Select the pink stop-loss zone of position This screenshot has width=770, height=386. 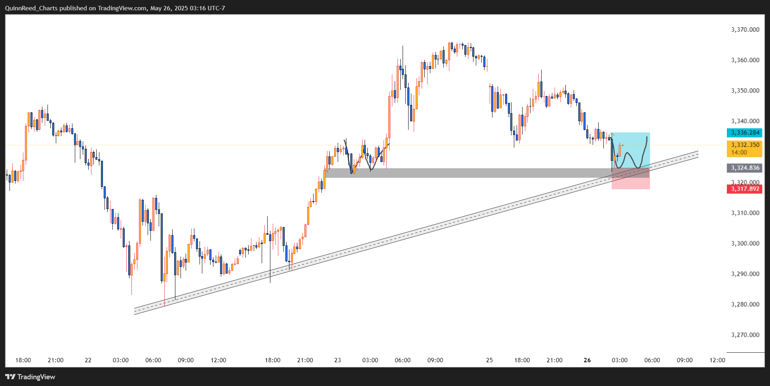631,179
